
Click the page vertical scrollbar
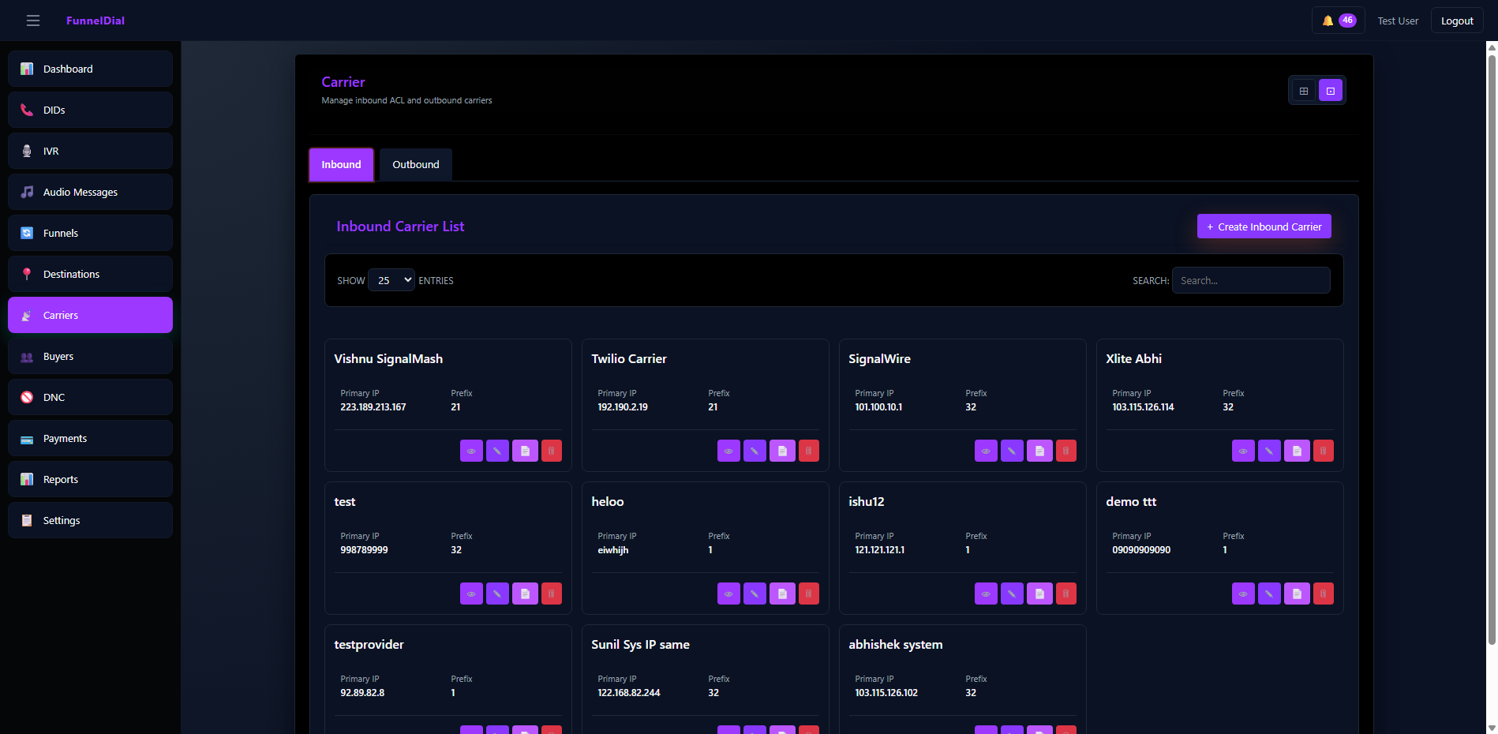pyautogui.click(x=1492, y=347)
